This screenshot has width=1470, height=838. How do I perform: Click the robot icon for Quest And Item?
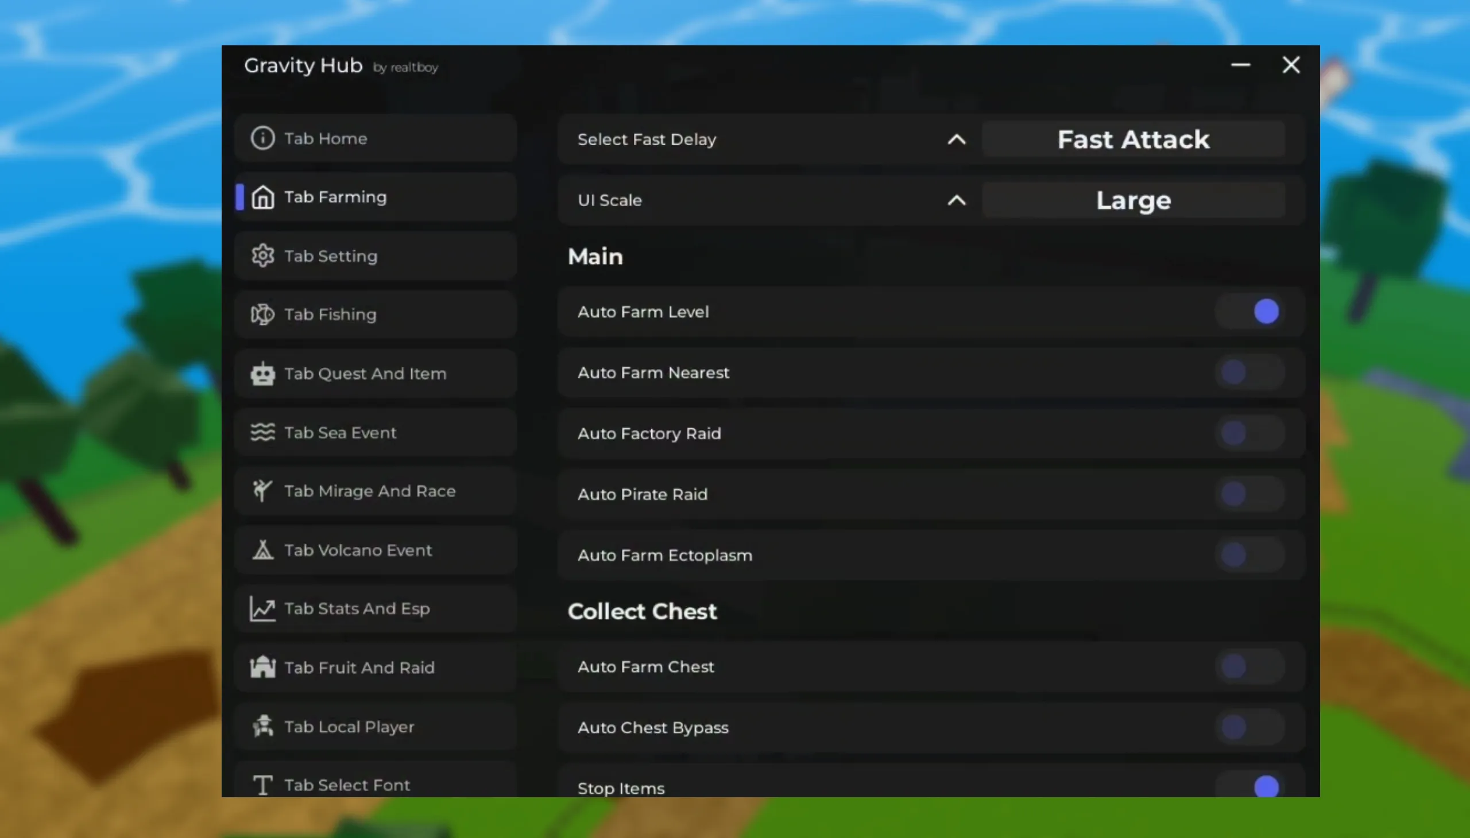(x=262, y=374)
